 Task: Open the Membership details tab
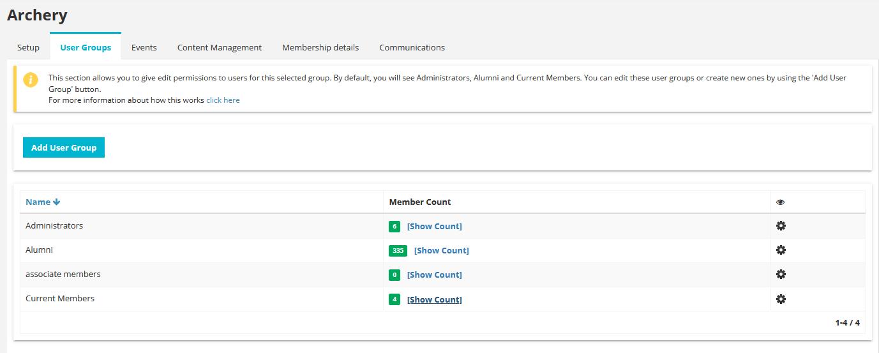pos(320,47)
